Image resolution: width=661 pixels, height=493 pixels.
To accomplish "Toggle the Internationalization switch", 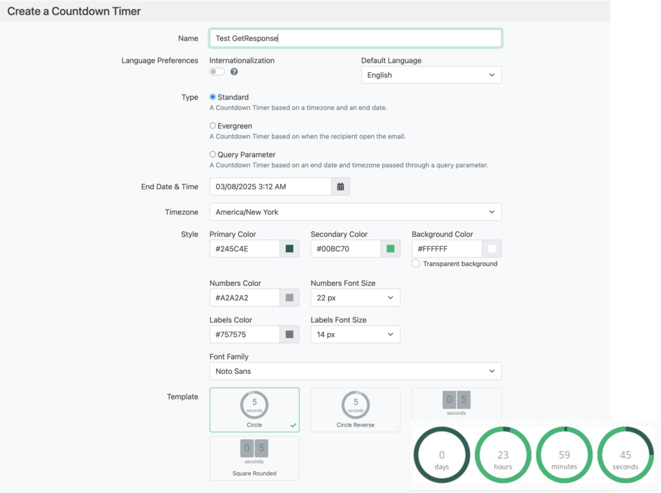I will (216, 72).
